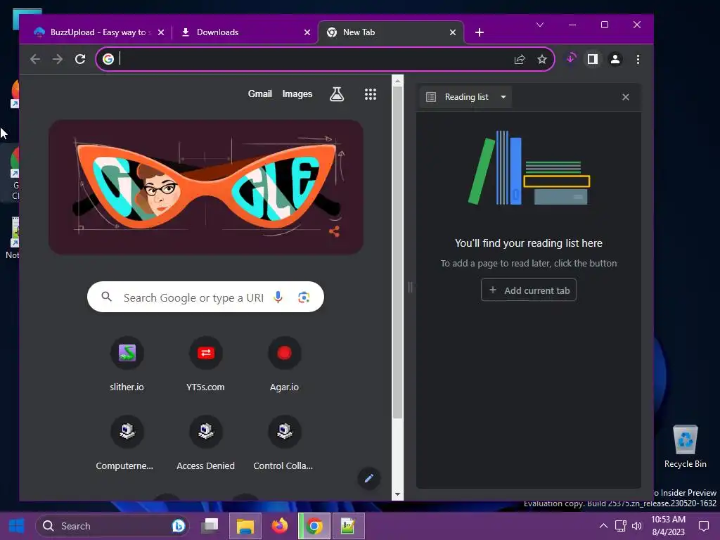Close the Downloads tab
This screenshot has height=540, width=720.
(x=307, y=32)
